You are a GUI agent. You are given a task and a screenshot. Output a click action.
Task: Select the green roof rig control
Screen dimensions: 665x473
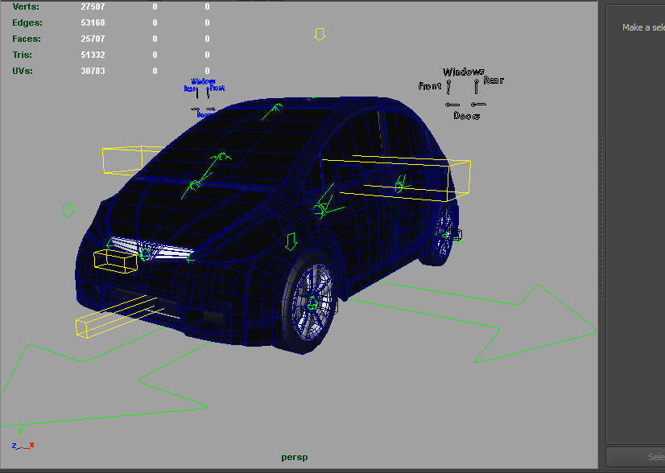[x=271, y=111]
